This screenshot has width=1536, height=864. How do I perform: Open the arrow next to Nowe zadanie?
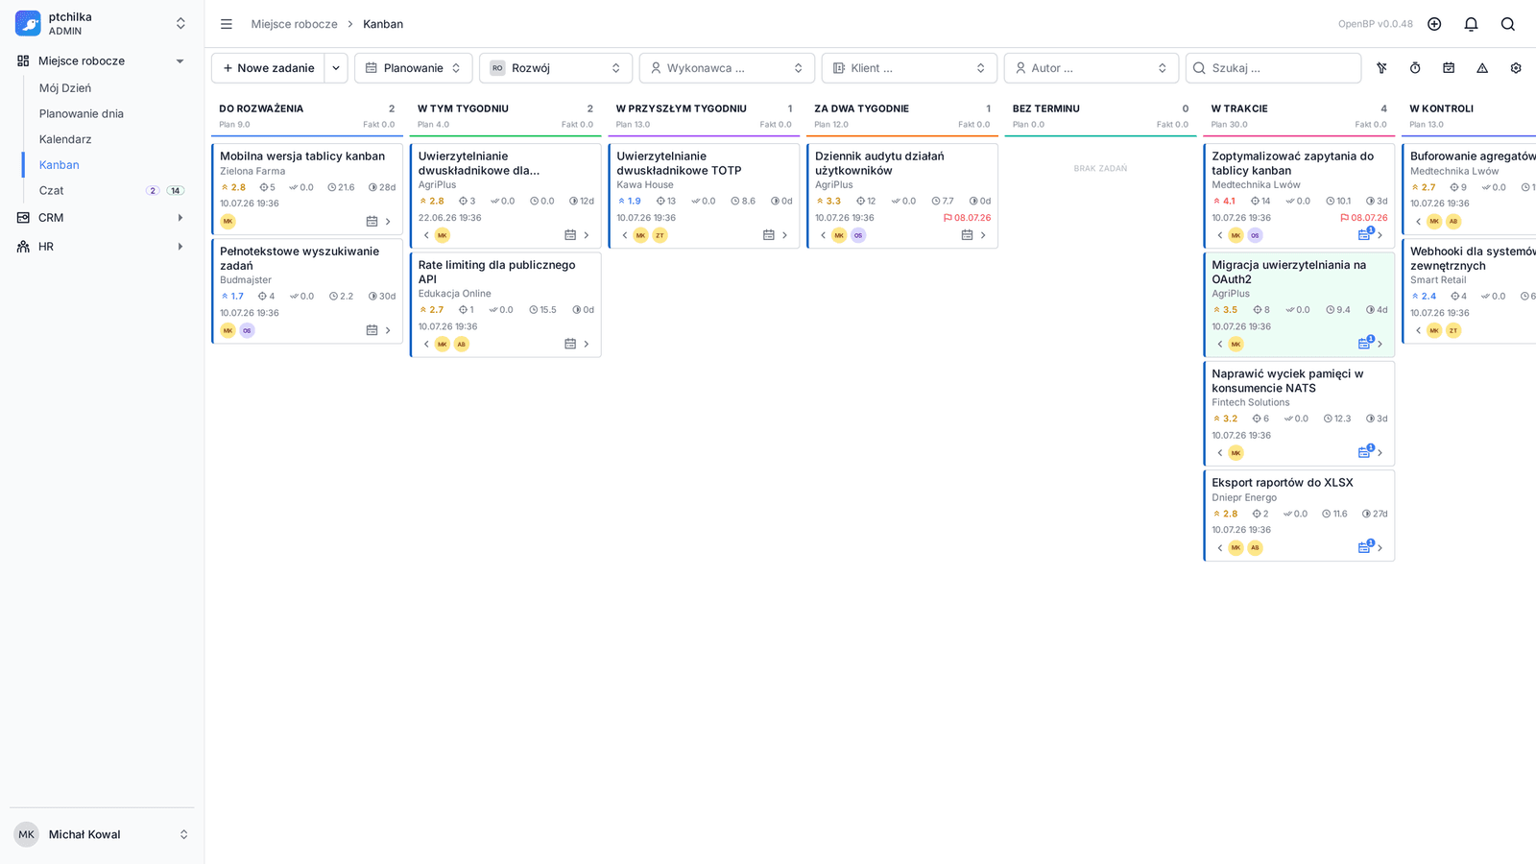pyautogui.click(x=336, y=68)
